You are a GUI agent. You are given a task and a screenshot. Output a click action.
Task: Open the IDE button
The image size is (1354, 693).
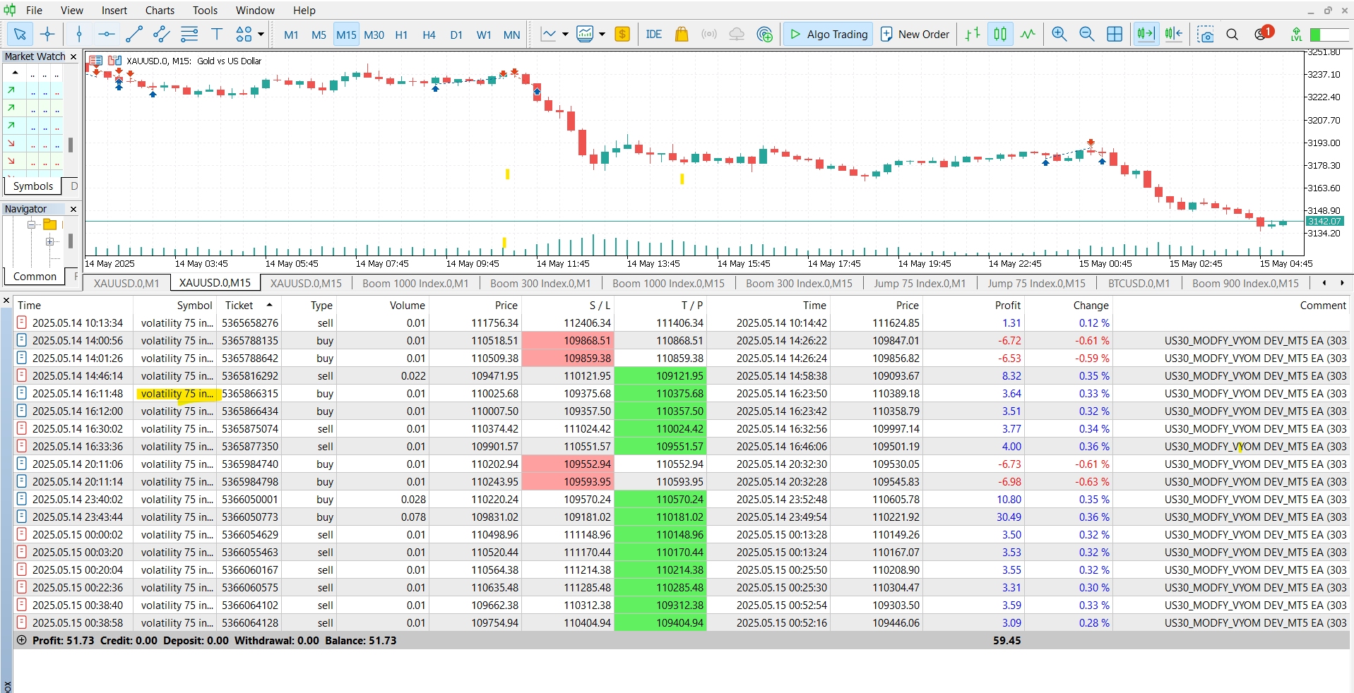click(653, 34)
